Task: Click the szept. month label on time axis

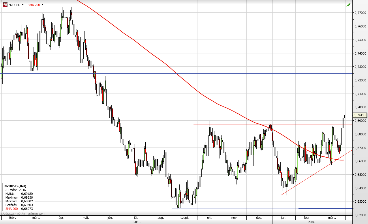Action: point(185,218)
